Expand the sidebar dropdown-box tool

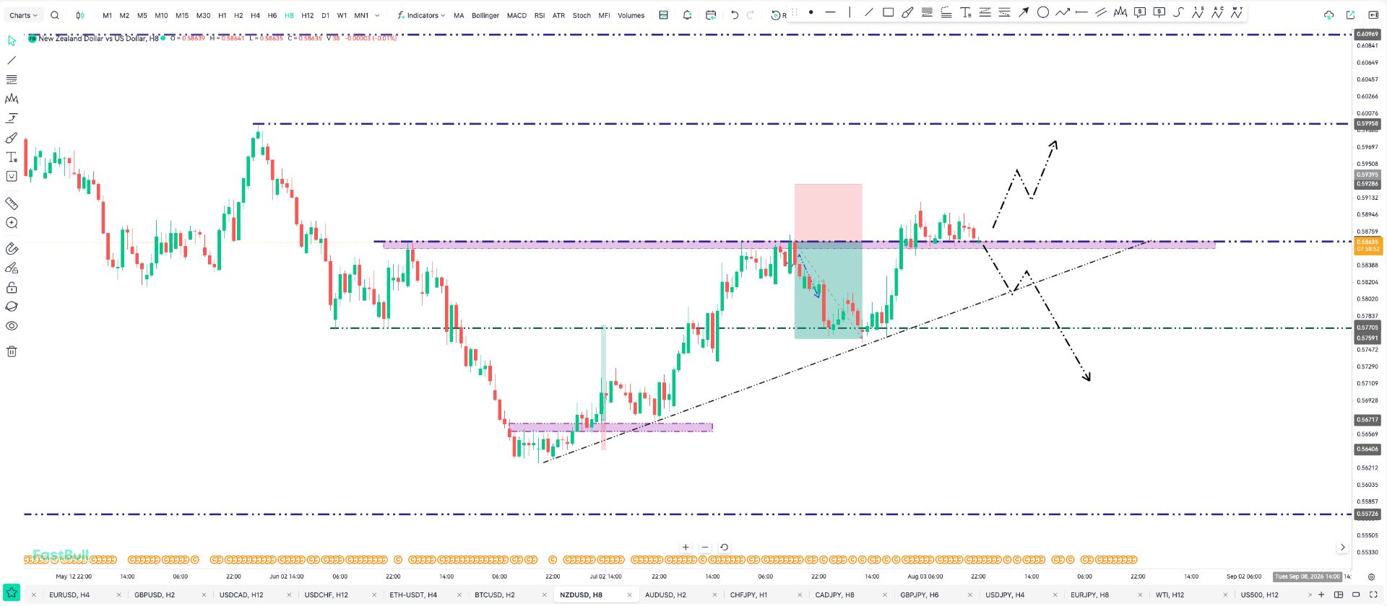coord(12,176)
